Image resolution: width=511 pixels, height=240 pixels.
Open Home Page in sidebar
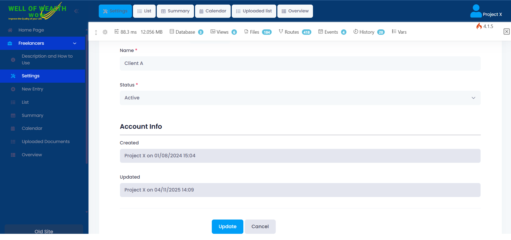(x=43, y=30)
